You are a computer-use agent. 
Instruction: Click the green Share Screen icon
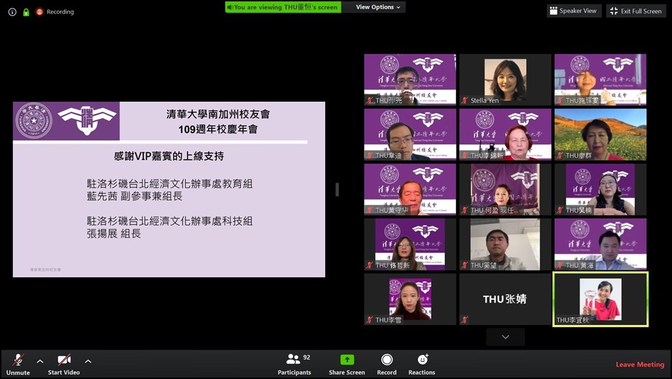click(x=347, y=360)
